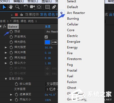Image resolution: width=114 pixels, height=103 pixels.
Task: Pick glow color with eyedropper
Action: tap(54, 42)
